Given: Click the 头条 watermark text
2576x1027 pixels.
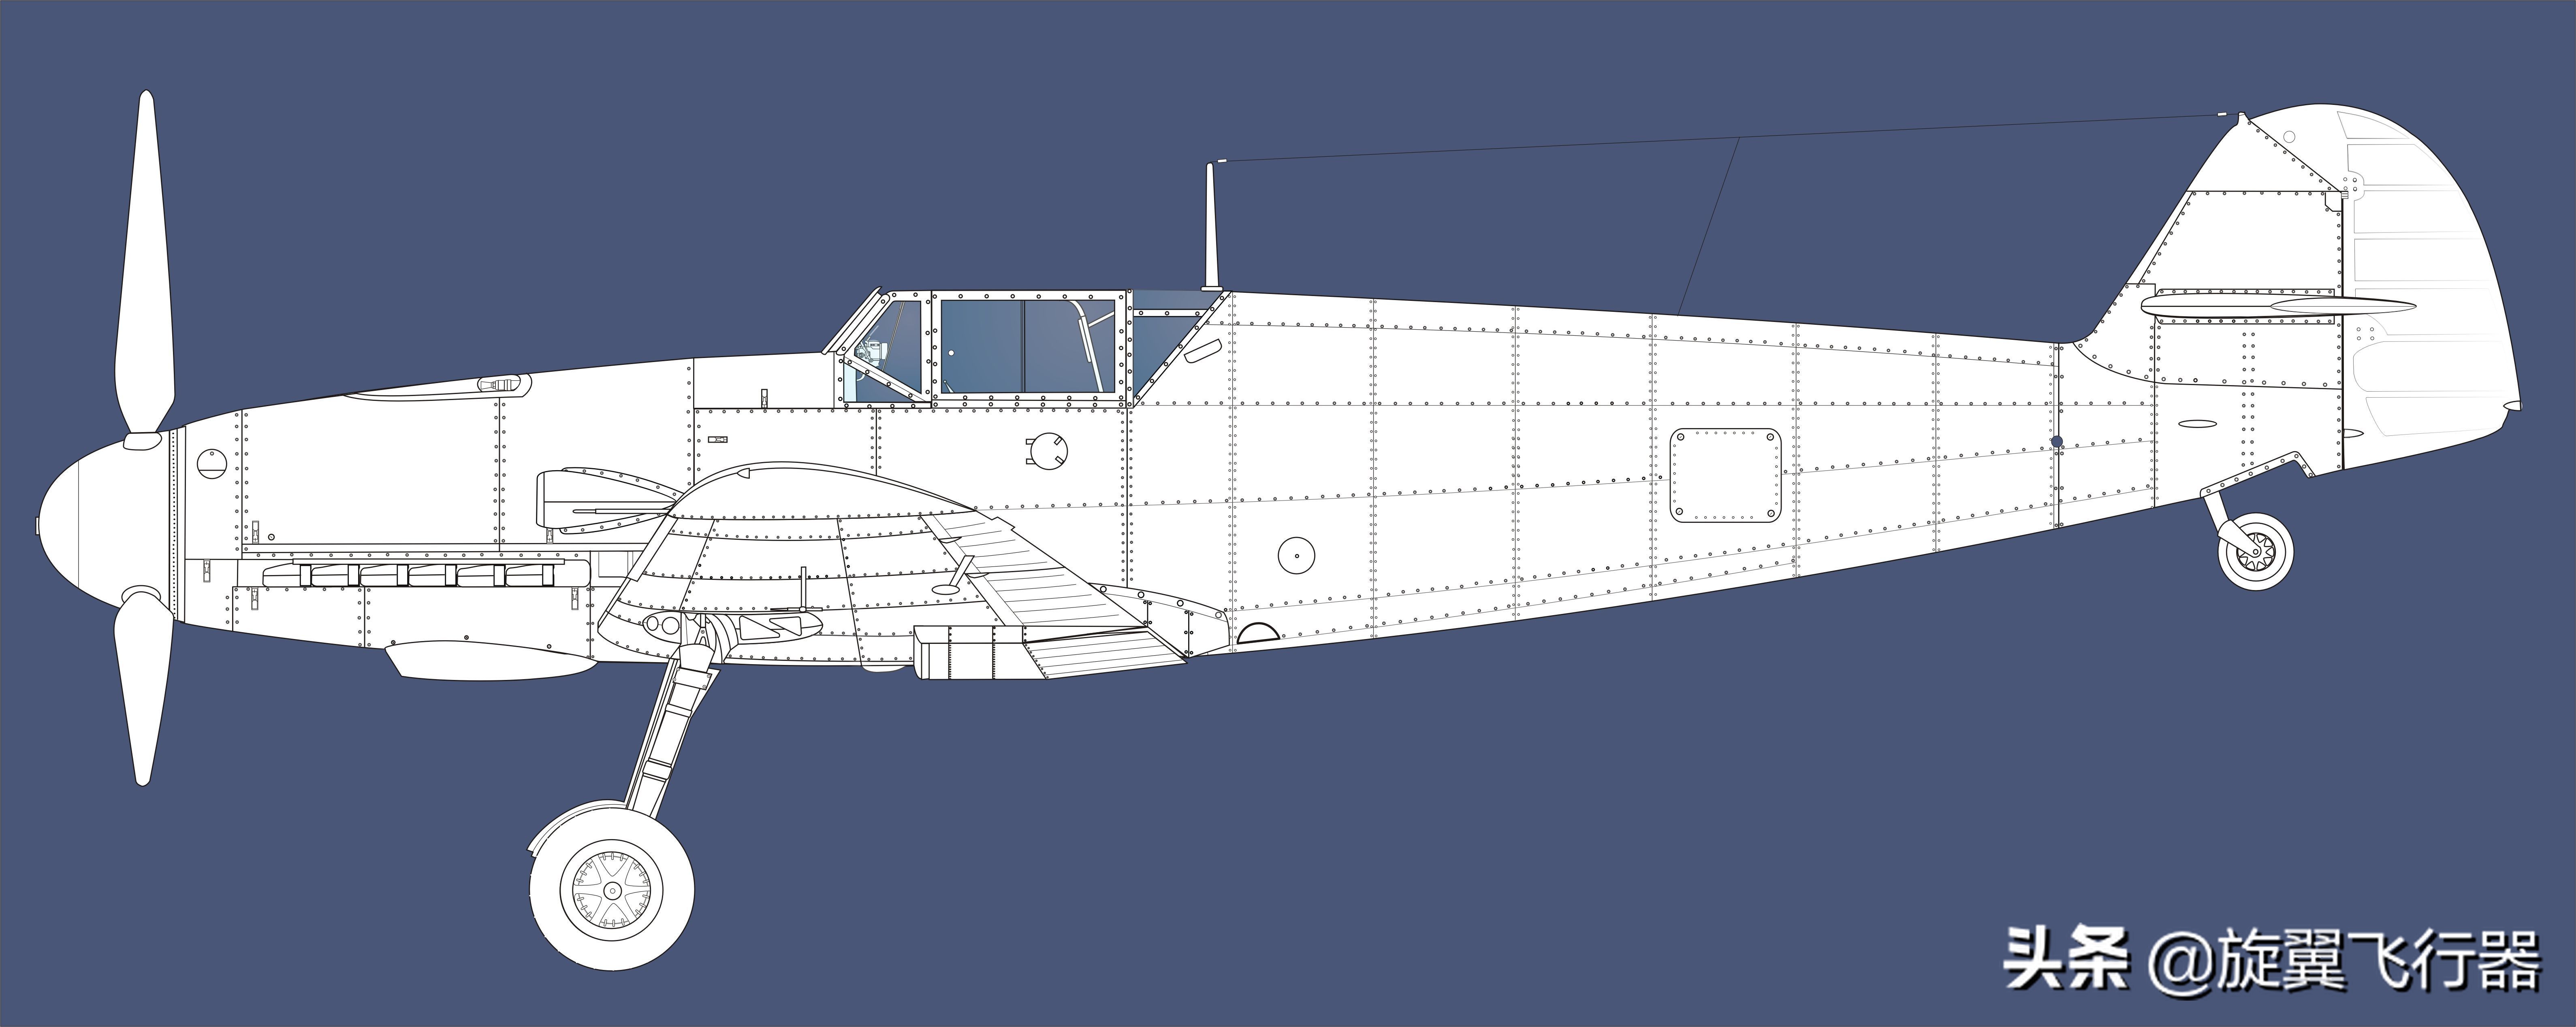Looking at the screenshot, I should (2066, 959).
